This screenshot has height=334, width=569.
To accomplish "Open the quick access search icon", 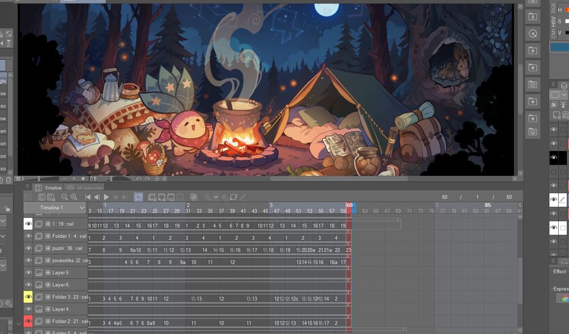I will [x=533, y=34].
